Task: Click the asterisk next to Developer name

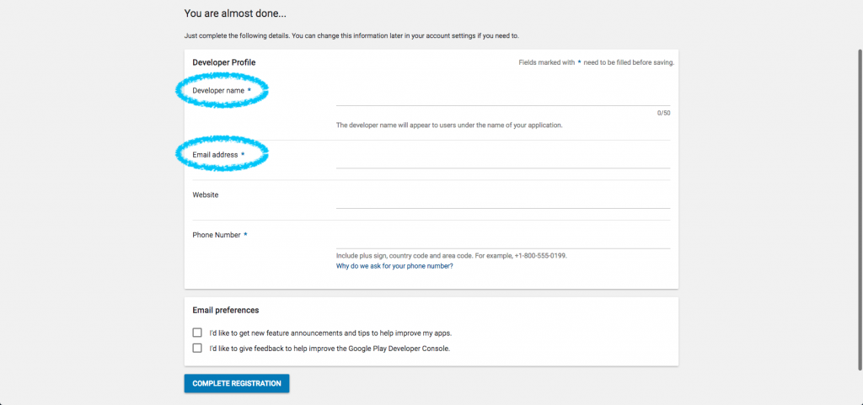Action: 249,90
